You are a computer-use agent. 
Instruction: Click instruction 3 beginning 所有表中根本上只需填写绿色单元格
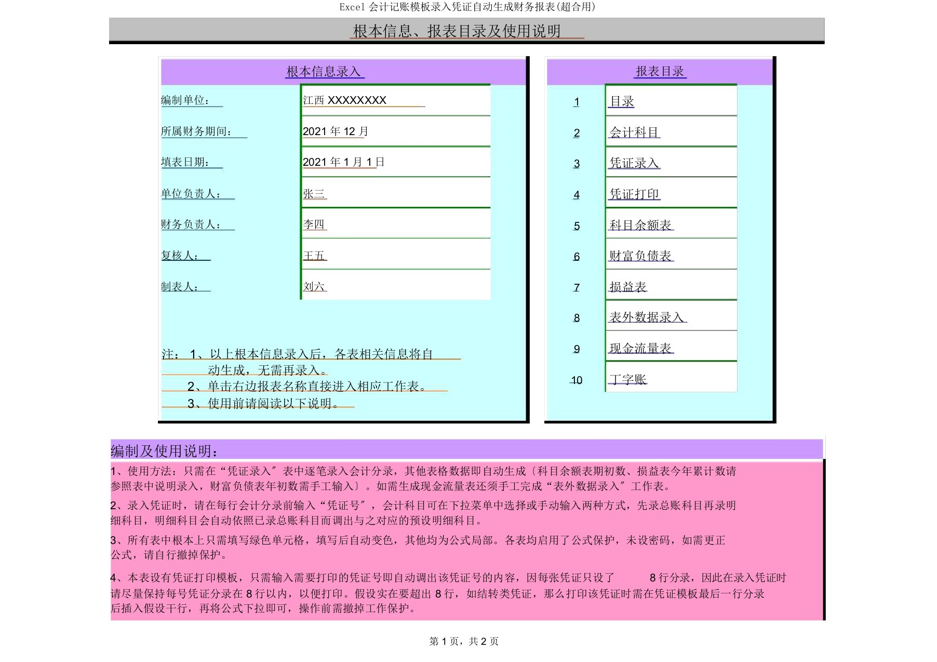(418, 548)
